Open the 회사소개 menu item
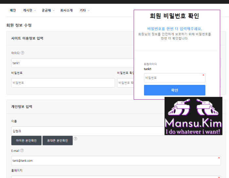Image resolution: width=229 pixels, height=178 pixels. click(66, 10)
